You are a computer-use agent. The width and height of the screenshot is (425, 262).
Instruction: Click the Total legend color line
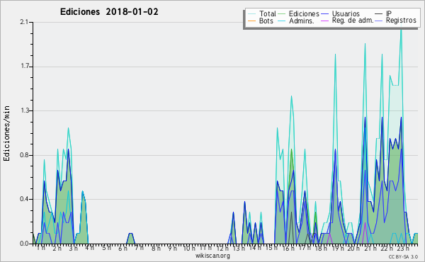[251, 14]
